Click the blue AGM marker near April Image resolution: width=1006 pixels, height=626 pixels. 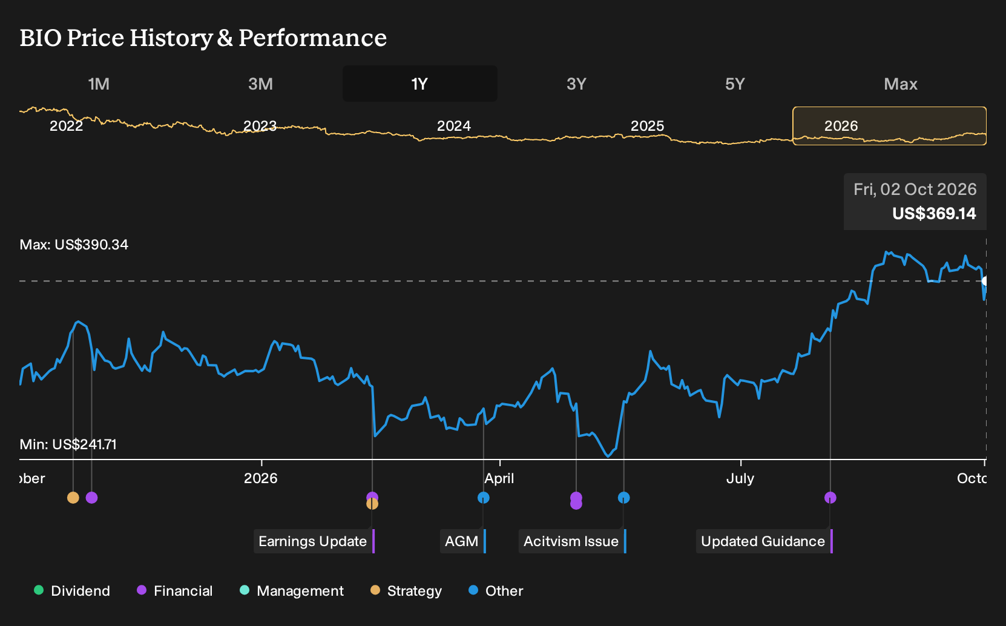484,498
